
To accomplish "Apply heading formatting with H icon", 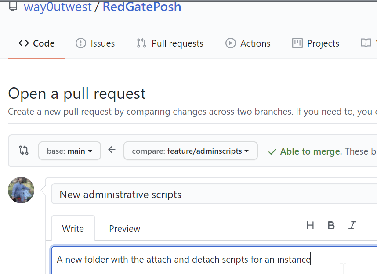I will [310, 226].
